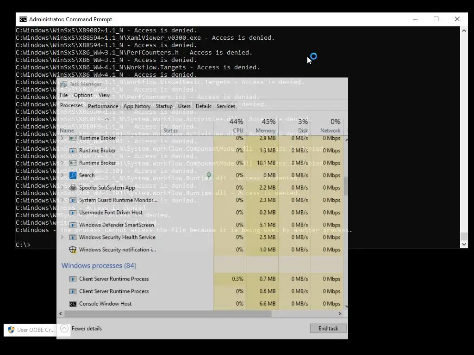474x355 pixels.
Task: Sort processes by the Disk column header
Action: pos(295,126)
